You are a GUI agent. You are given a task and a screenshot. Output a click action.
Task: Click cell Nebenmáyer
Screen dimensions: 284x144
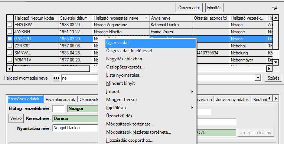point(249,60)
